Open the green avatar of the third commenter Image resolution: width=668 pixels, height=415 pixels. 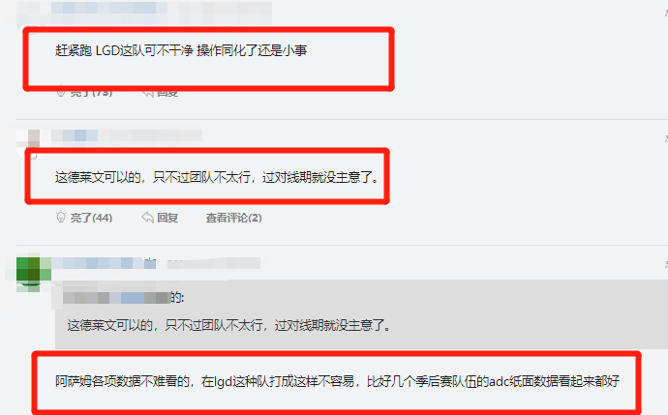[28, 271]
